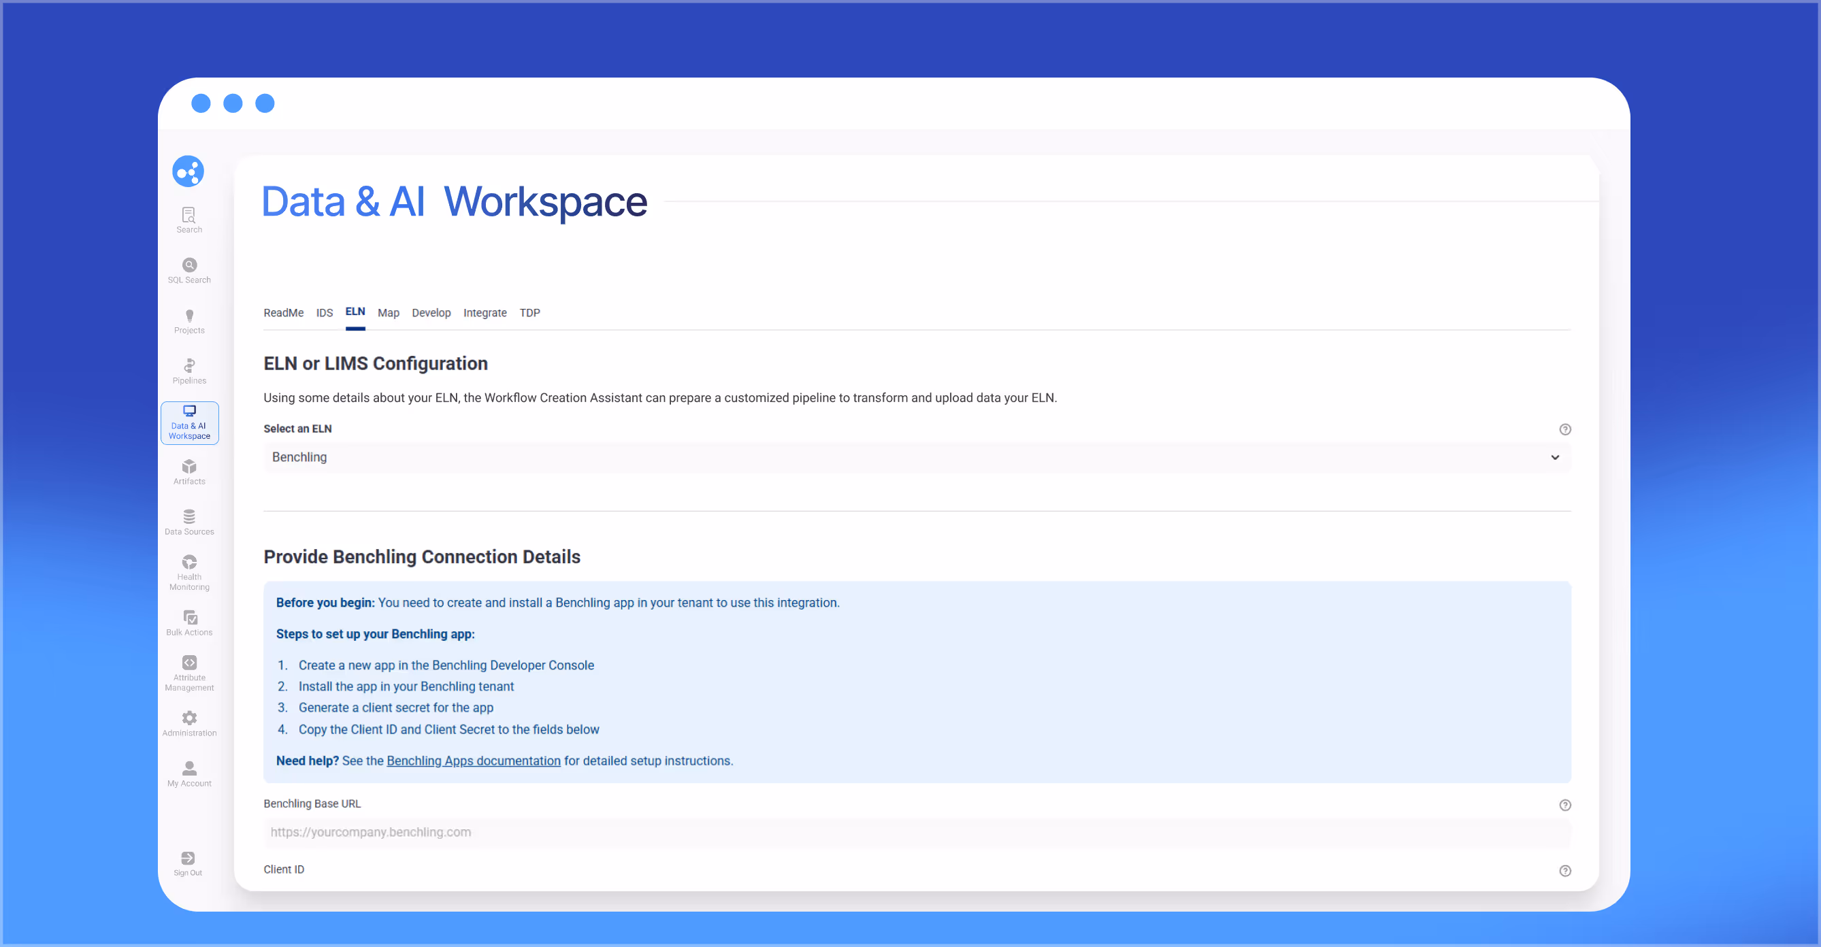The width and height of the screenshot is (1821, 947).
Task: Switch to the TDP tab
Action: click(x=529, y=312)
